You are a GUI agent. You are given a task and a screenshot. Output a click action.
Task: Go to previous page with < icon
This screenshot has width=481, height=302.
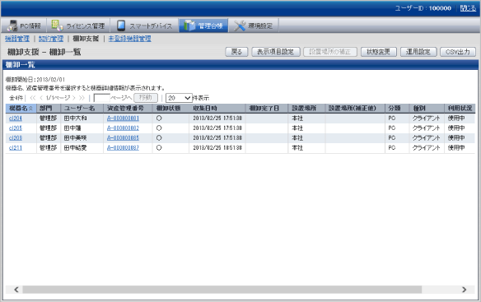coord(41,98)
